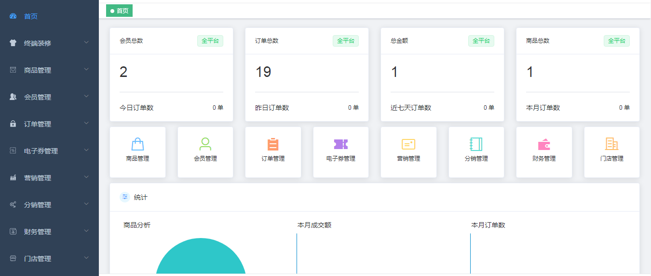The height and width of the screenshot is (276, 651).
Task: Open the 营销管理 sidebar menu label
Action: (38, 178)
